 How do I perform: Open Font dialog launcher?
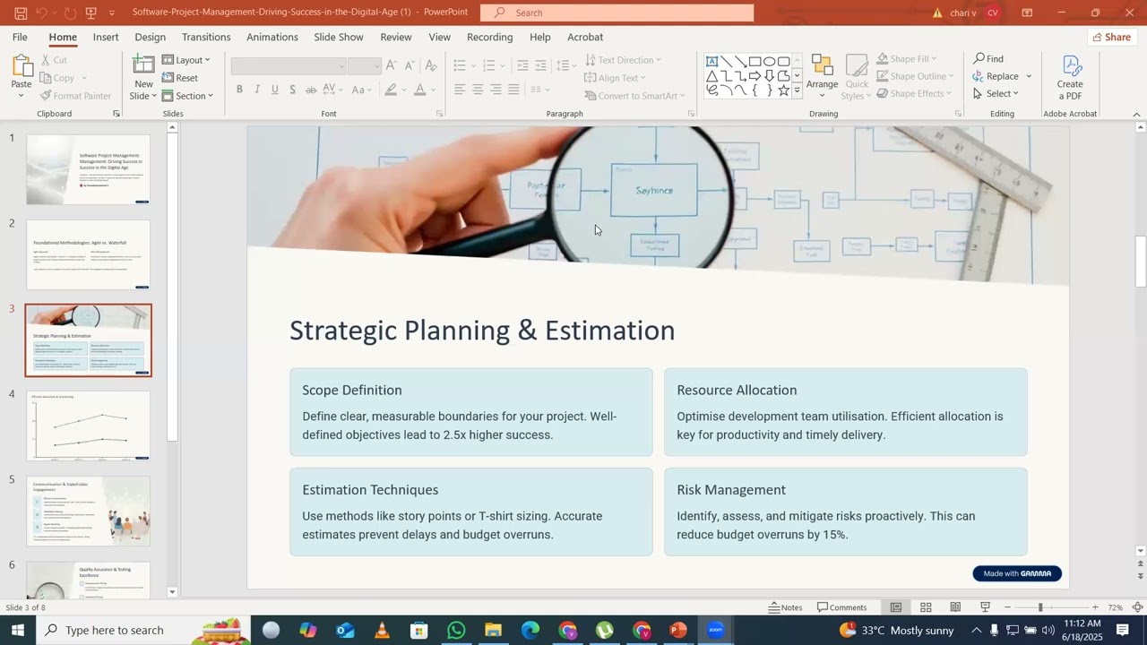[x=439, y=114]
